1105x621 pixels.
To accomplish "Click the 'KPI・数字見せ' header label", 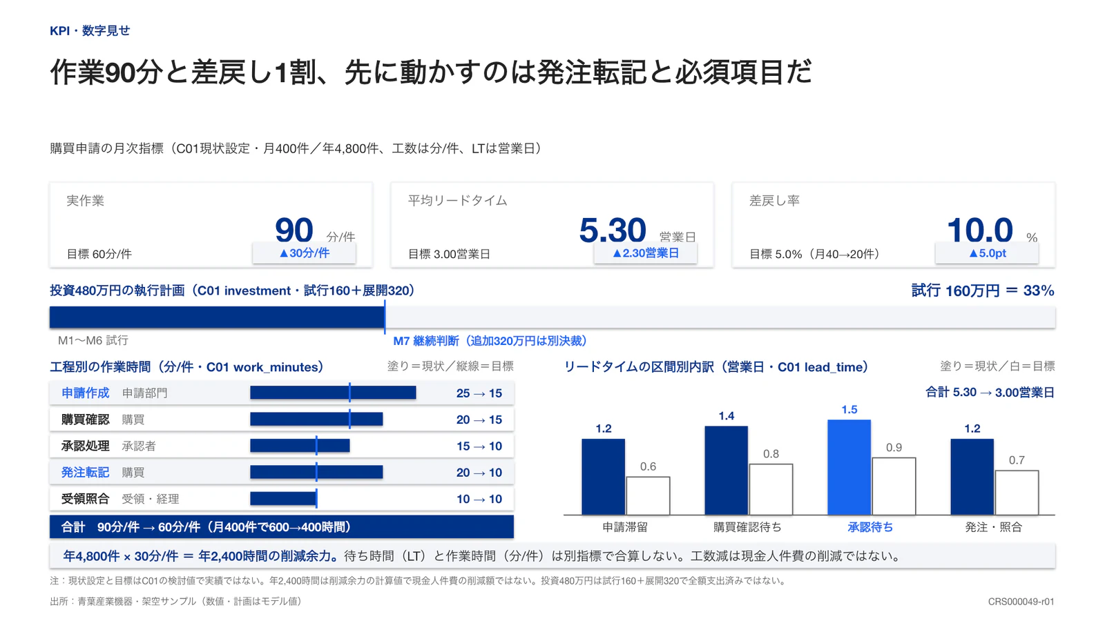I will coord(90,30).
